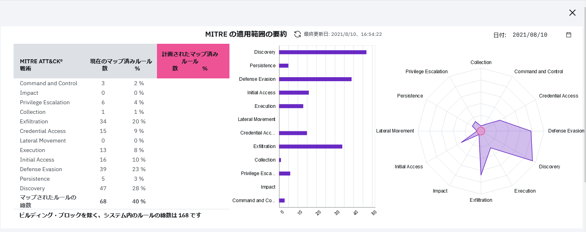The height and width of the screenshot is (232, 586).
Task: Click the total mapped rules count 68
Action: (103, 201)
